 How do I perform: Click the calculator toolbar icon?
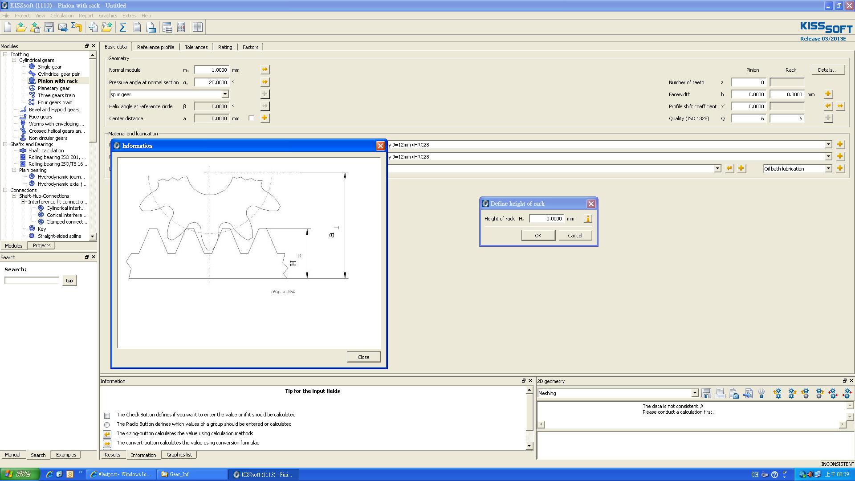[x=181, y=28]
